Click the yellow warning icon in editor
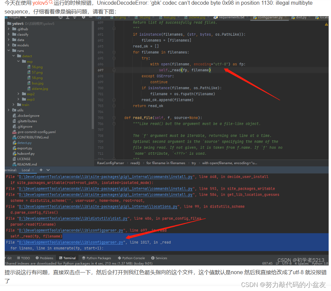 click(326, 25)
